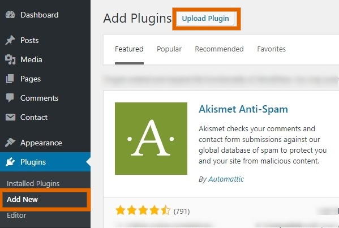Click the Upload Plugin button

point(205,19)
